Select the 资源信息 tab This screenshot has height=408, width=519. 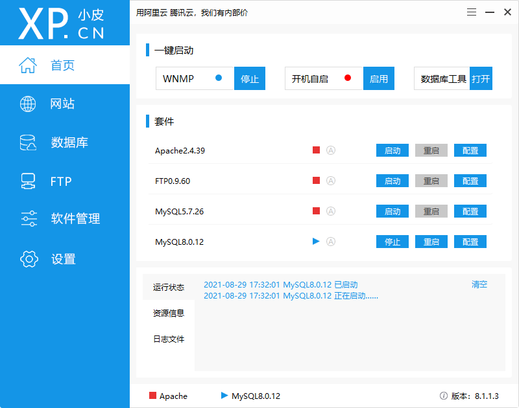click(169, 313)
